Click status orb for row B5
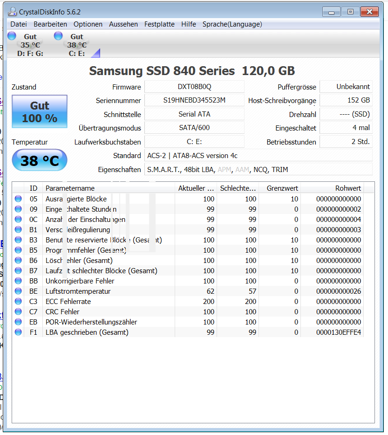Image resolution: width=388 pixels, height=435 pixels. click(x=18, y=250)
